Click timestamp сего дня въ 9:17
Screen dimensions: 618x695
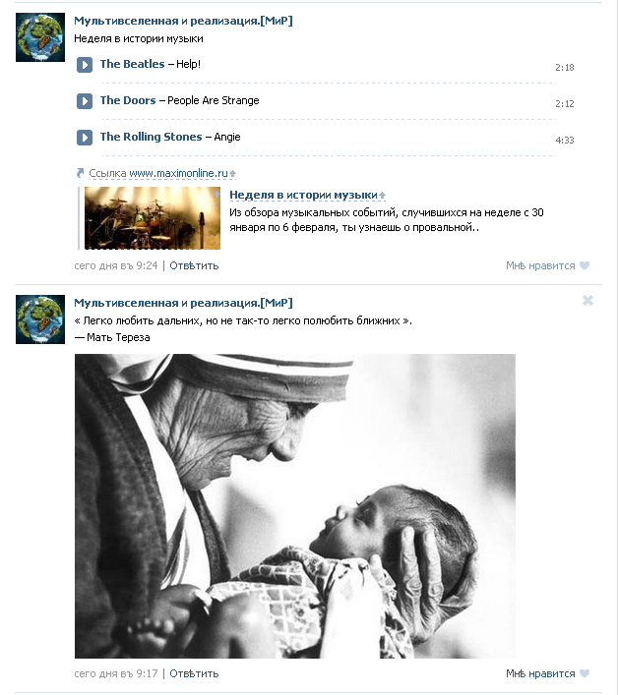click(x=116, y=673)
